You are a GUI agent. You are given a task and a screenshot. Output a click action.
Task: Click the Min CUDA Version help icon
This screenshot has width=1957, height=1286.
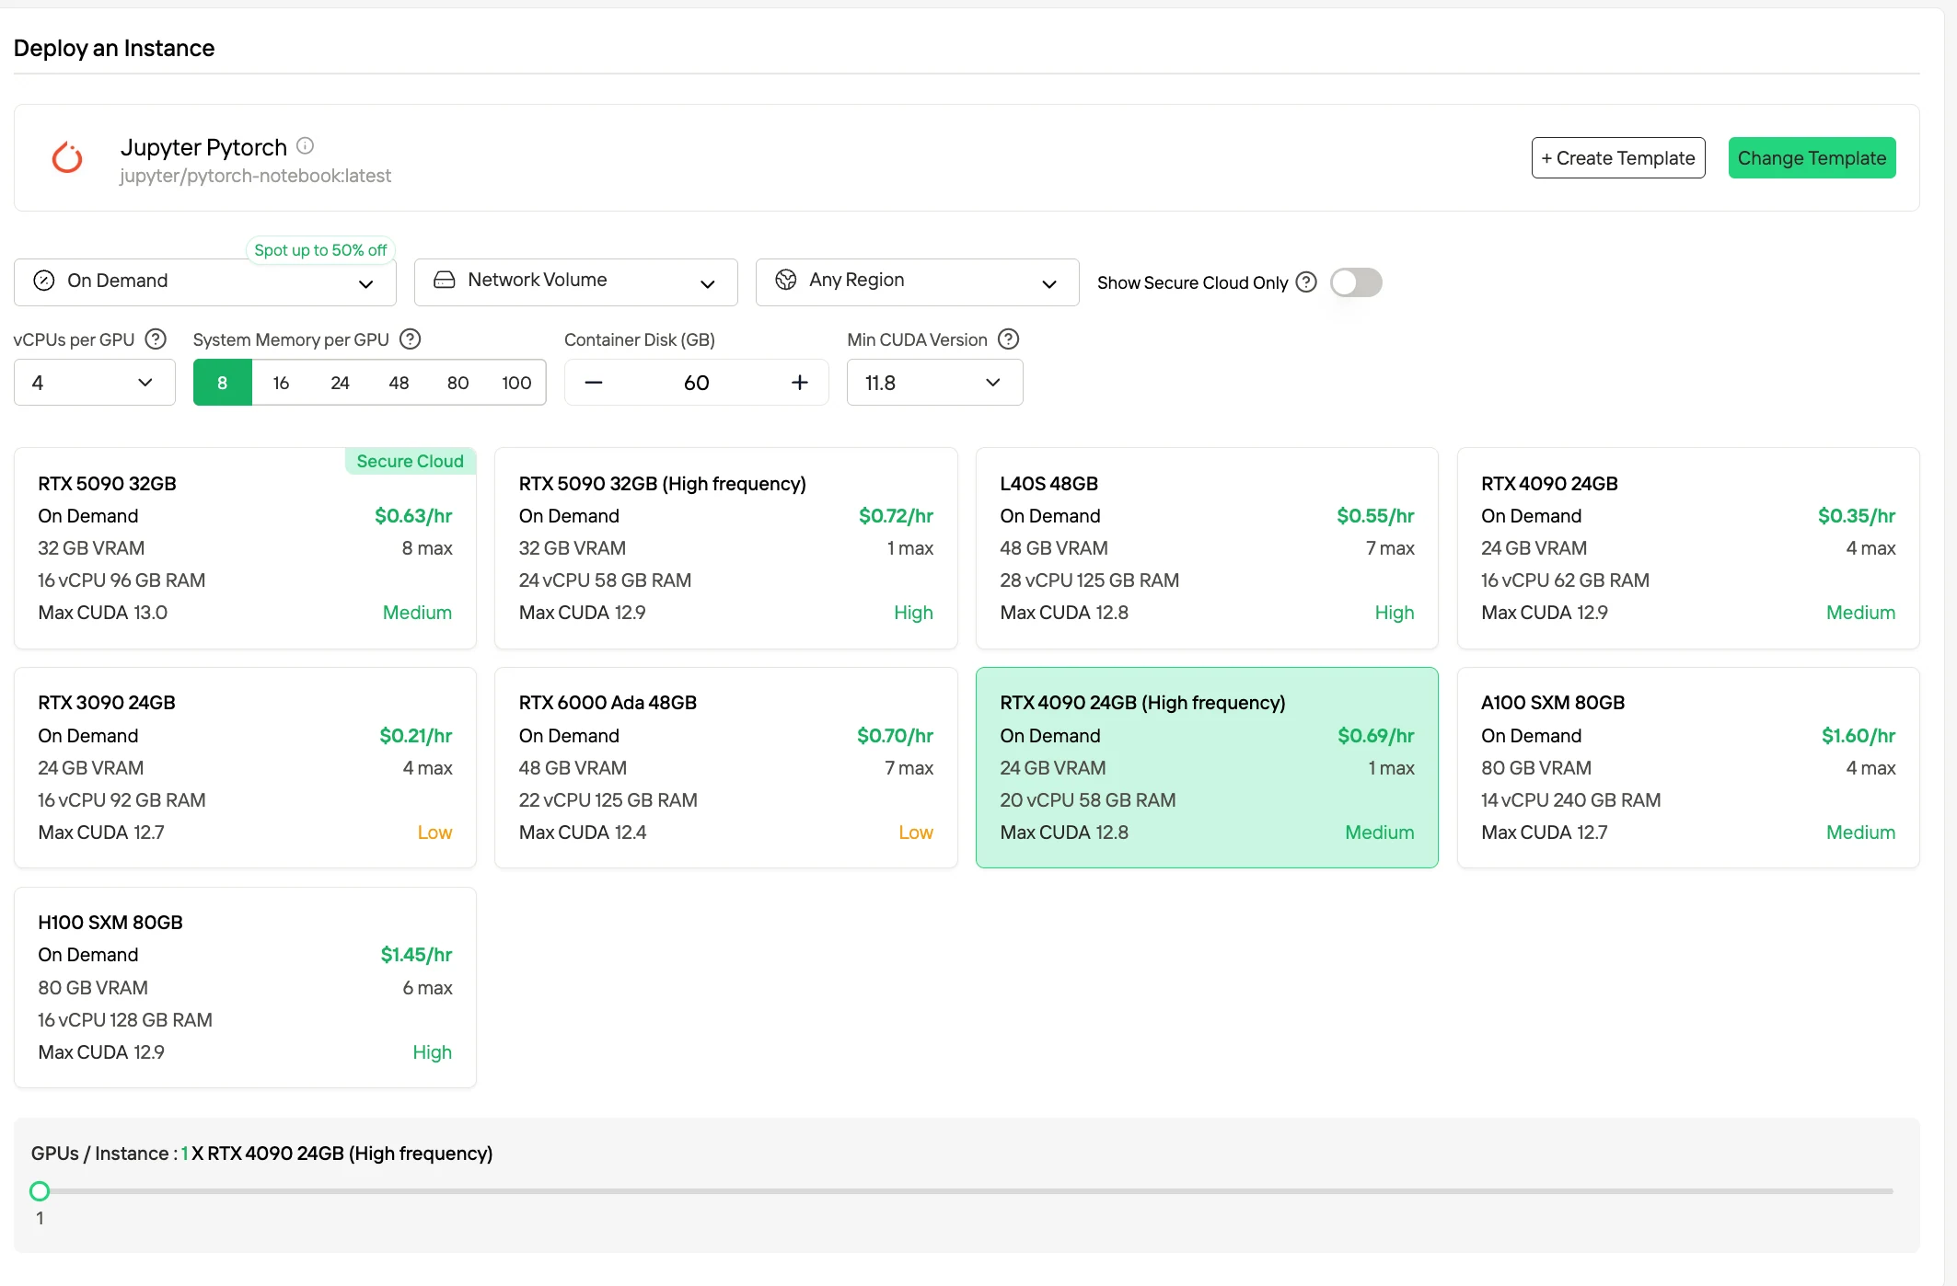pyautogui.click(x=1009, y=339)
